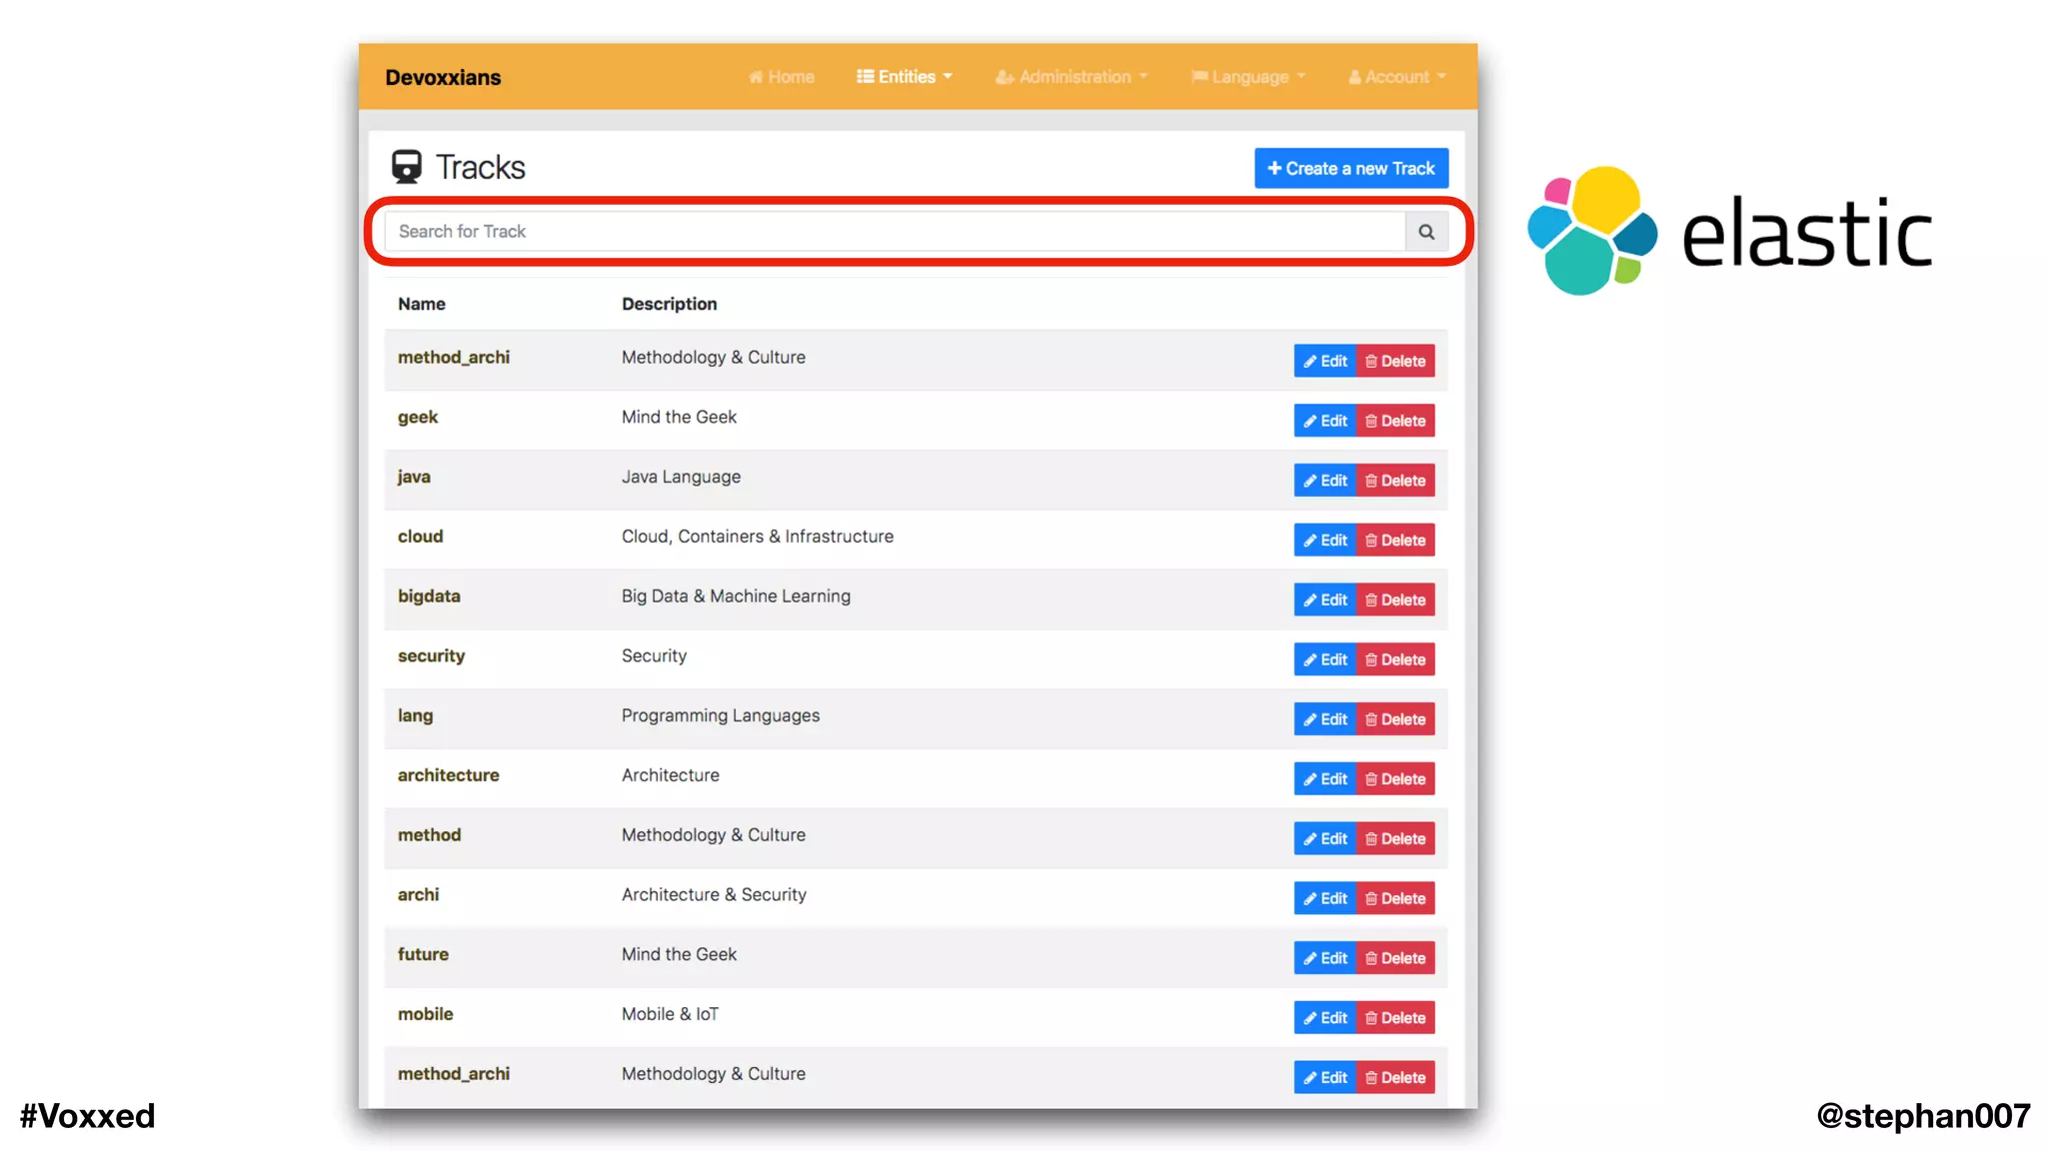2047x1151 pixels.
Task: Click the Tracks train icon
Action: (406, 167)
